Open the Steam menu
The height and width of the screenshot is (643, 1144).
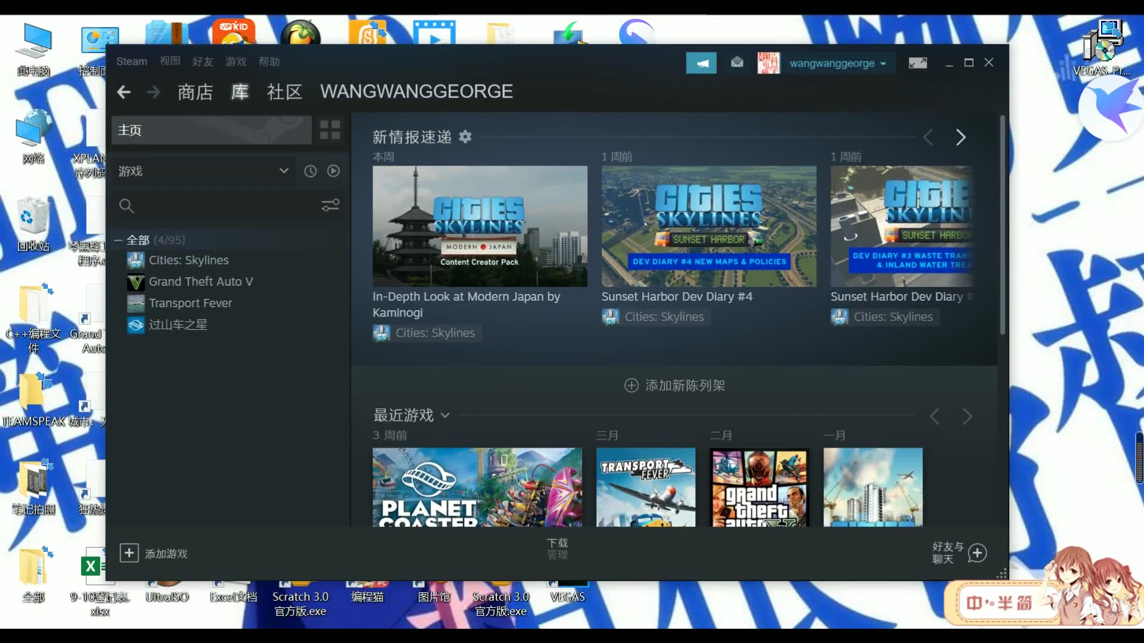(x=131, y=61)
